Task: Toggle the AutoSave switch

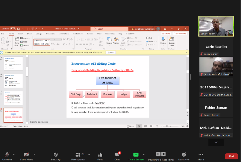Action: point(13,29)
